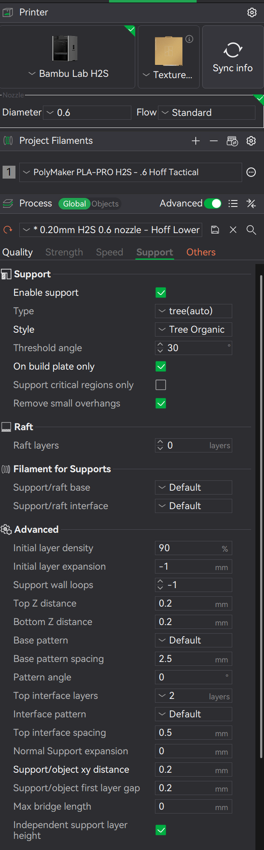264x850 pixels.
Task: Disable Independent support layer height
Action: (161, 830)
